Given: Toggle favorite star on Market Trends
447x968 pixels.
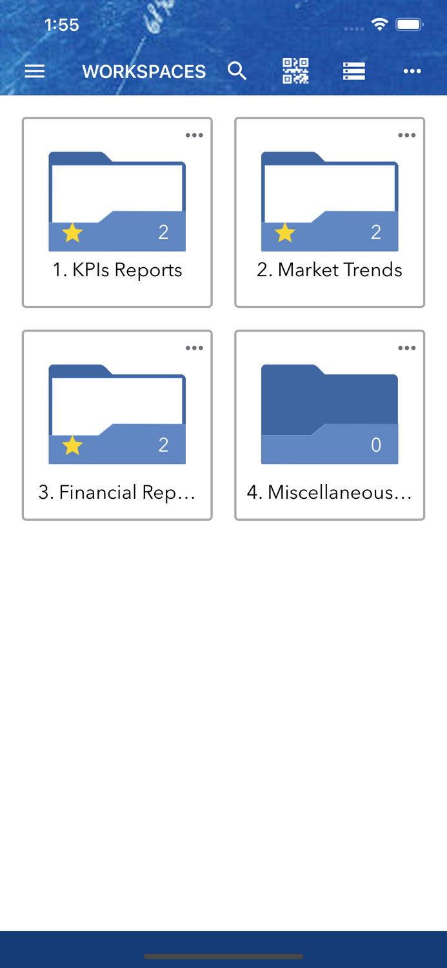Looking at the screenshot, I should pyautogui.click(x=284, y=232).
